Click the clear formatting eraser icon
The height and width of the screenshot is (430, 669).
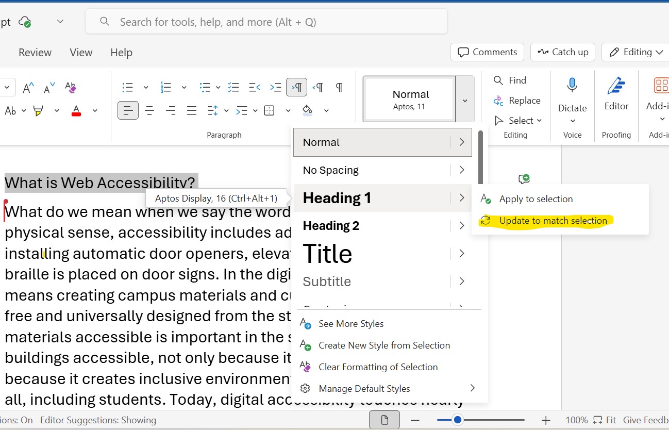pyautogui.click(x=71, y=88)
